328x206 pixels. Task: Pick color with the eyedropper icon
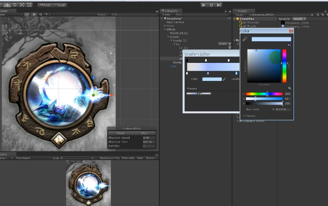(x=244, y=39)
